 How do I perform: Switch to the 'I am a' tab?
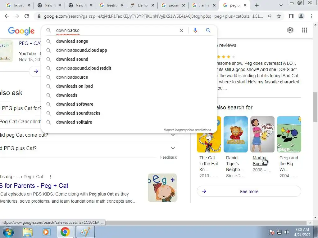click(204, 6)
